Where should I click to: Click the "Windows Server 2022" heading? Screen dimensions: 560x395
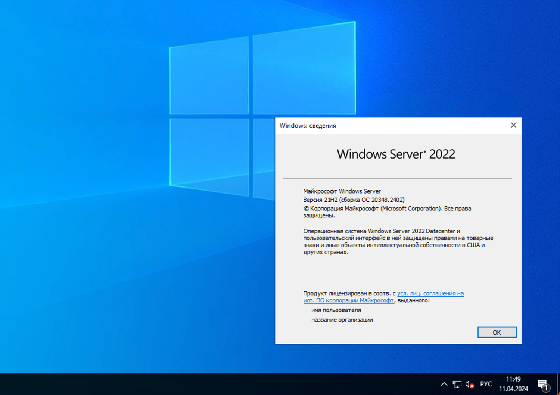(x=396, y=154)
